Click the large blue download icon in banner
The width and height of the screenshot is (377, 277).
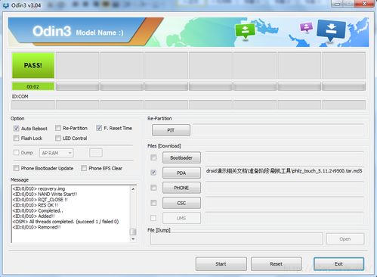click(331, 30)
